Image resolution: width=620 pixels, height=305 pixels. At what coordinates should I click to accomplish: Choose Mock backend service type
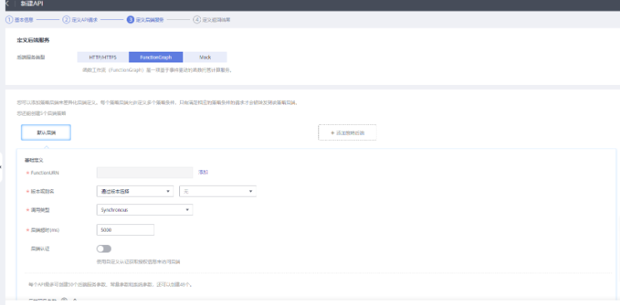(x=205, y=57)
